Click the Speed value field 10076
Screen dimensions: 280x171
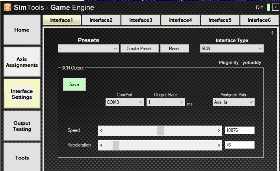(x=240, y=130)
